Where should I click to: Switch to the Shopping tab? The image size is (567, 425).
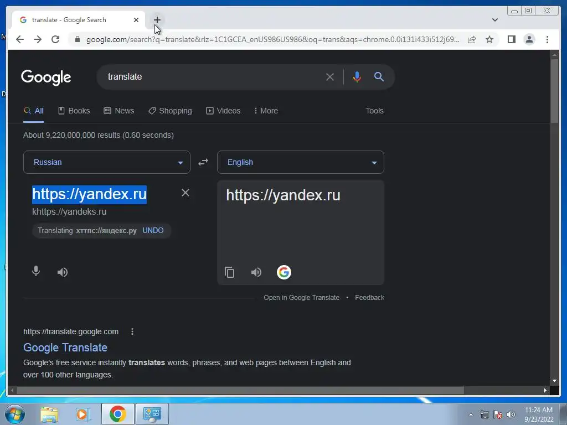coord(170,111)
